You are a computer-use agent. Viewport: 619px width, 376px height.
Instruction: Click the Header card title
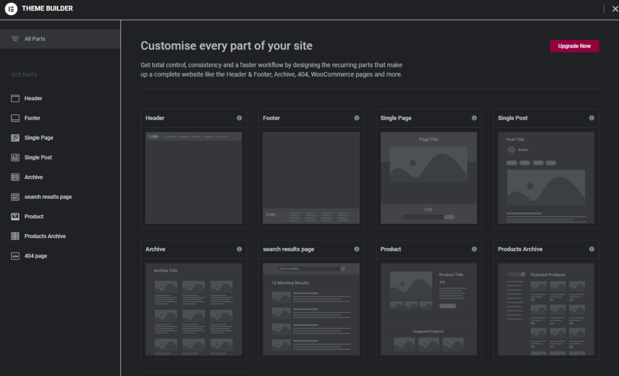[x=155, y=118]
